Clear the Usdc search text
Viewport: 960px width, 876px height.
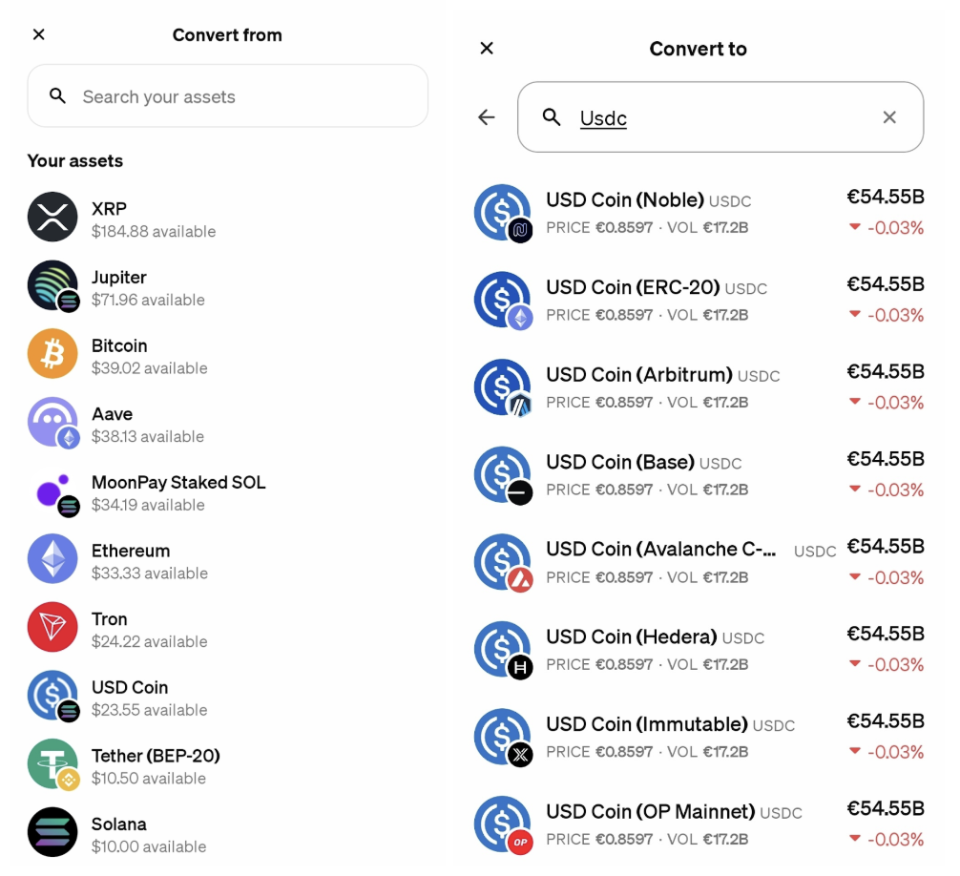click(x=889, y=117)
